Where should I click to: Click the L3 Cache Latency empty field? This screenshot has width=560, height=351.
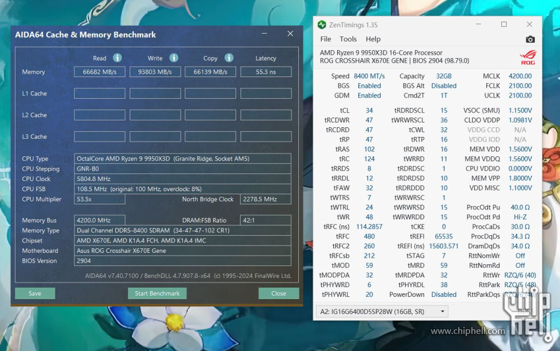click(266, 136)
